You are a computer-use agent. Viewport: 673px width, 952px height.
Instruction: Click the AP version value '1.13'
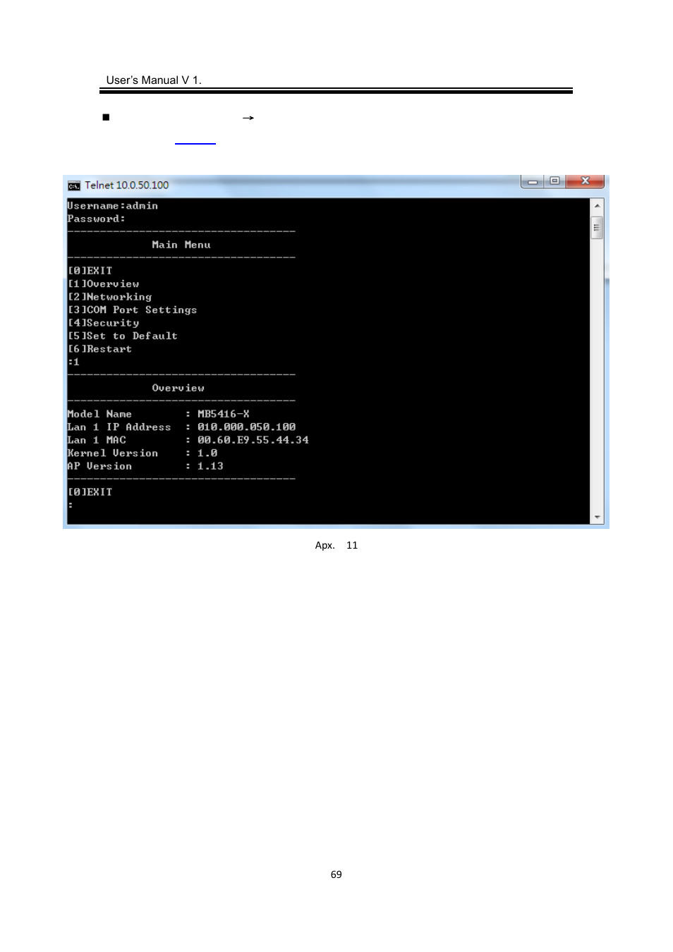210,467
